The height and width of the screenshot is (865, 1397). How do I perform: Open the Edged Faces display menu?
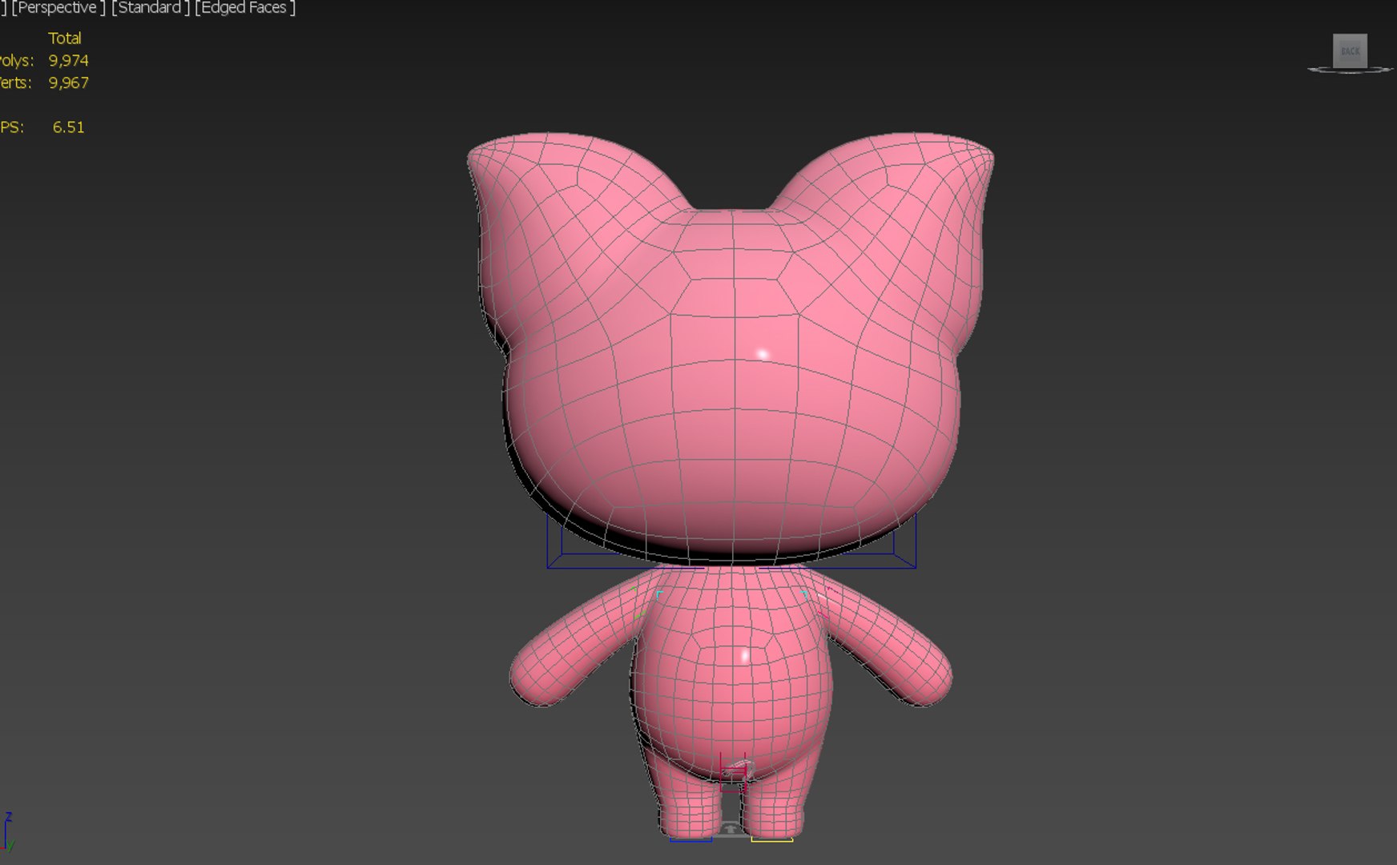(244, 8)
